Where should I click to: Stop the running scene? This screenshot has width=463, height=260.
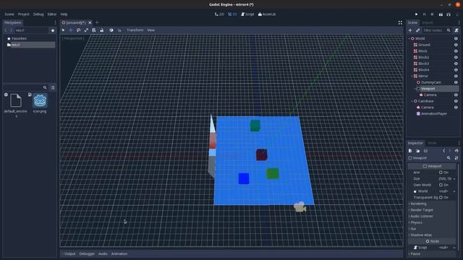point(432,14)
